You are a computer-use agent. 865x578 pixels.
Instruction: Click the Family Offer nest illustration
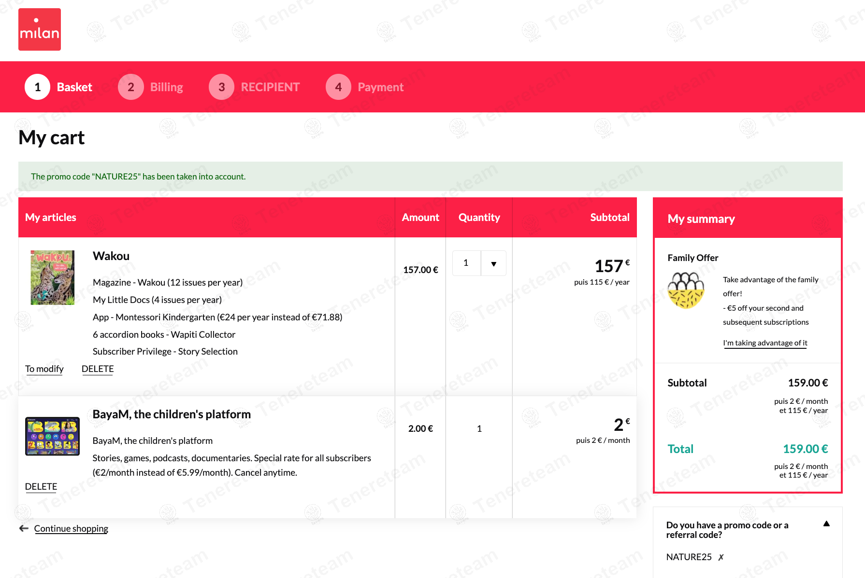(x=686, y=290)
